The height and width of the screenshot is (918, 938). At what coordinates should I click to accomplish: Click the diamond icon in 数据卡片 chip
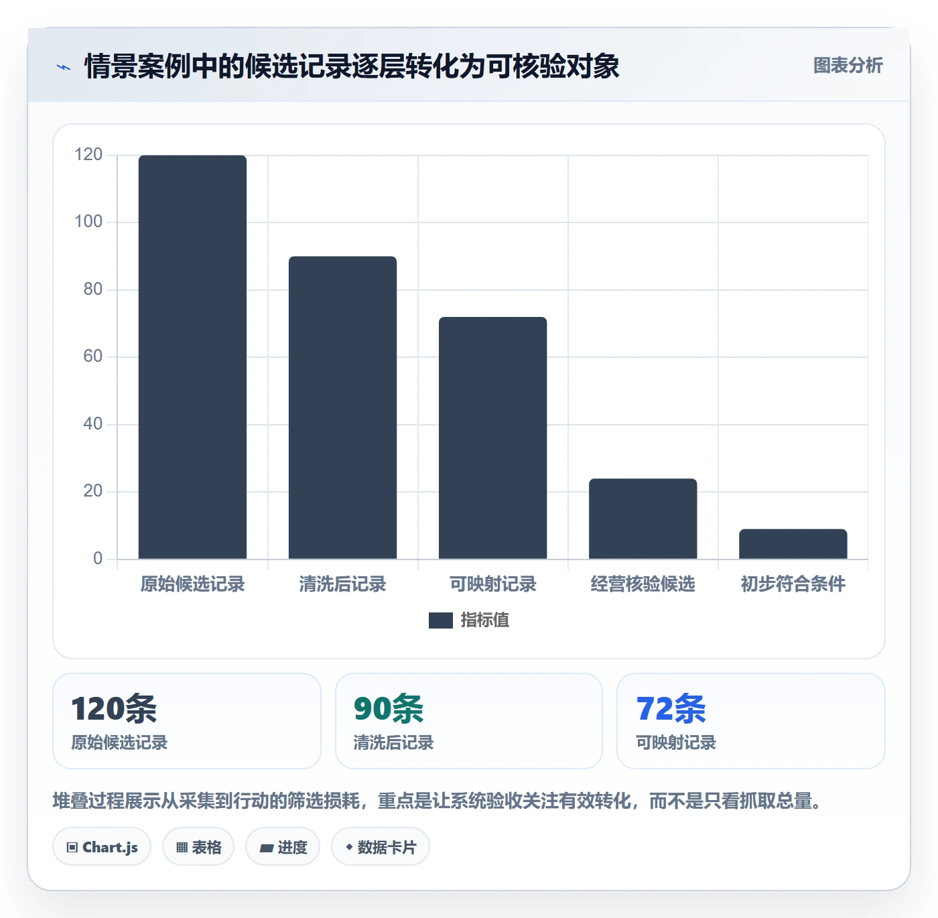tap(349, 847)
